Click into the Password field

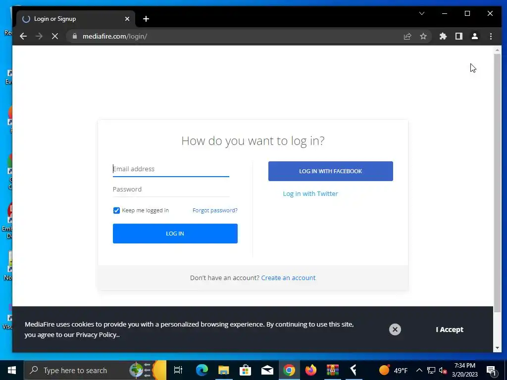coord(171,190)
